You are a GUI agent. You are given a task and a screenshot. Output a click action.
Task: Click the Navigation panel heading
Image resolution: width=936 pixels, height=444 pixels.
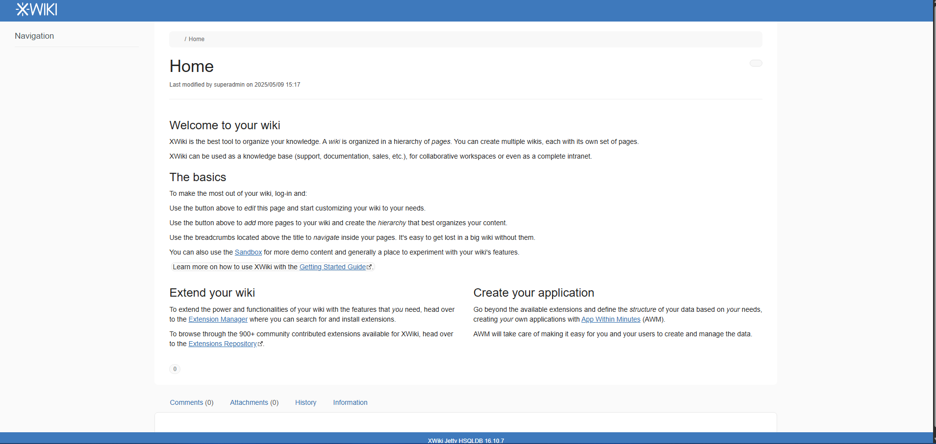point(34,36)
